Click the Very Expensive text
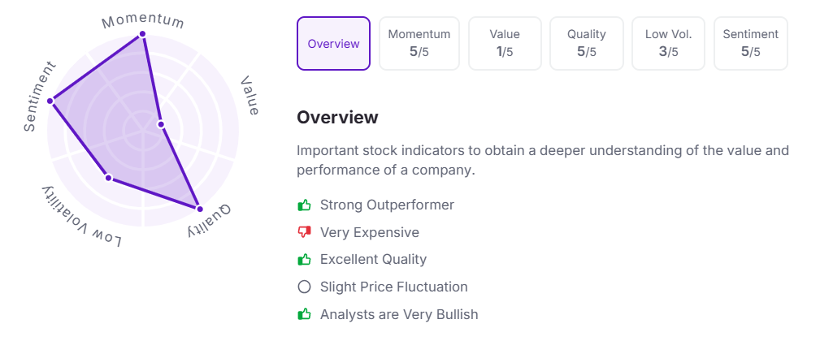 (370, 232)
